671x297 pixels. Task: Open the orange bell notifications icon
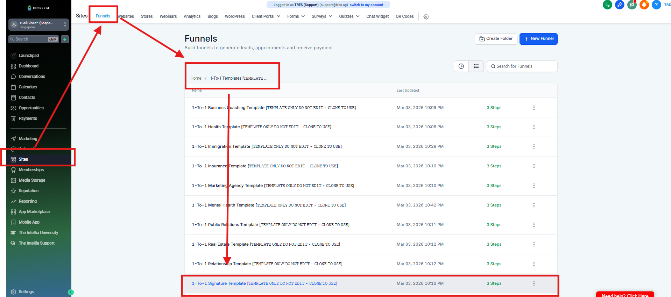pyautogui.click(x=644, y=5)
